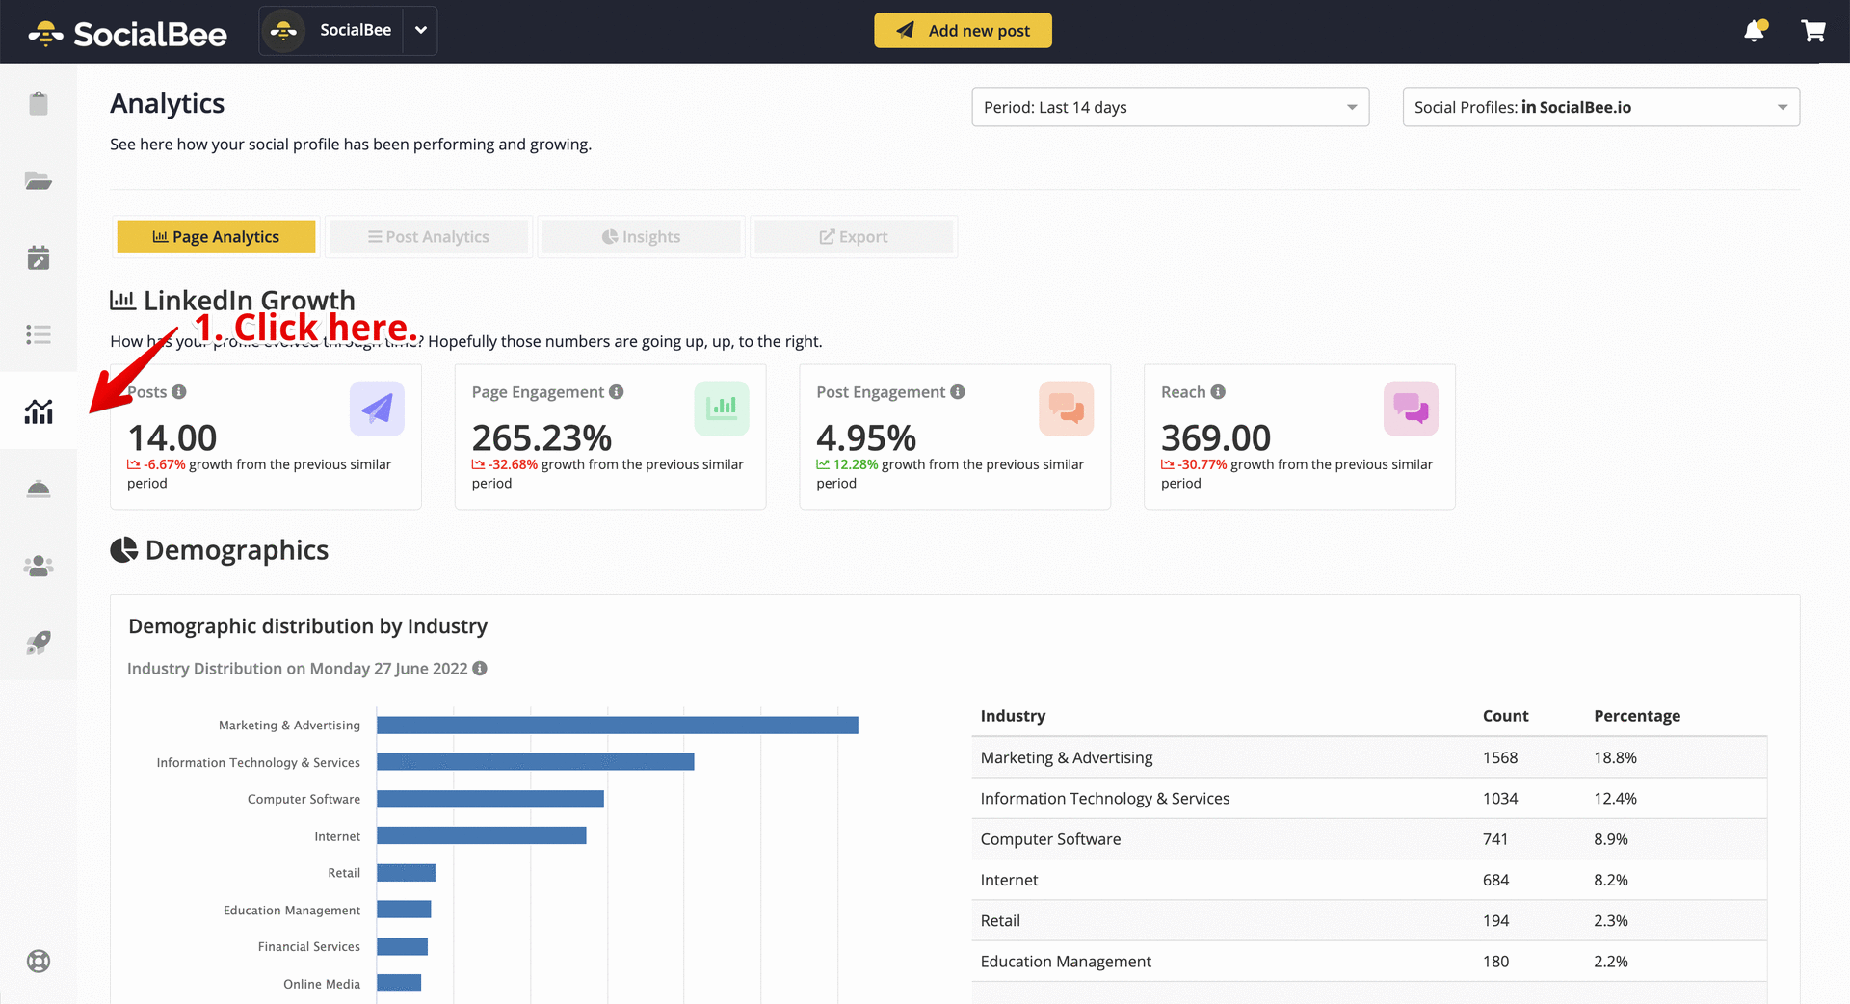Click the Industry column header
1850x1004 pixels.
(x=1013, y=716)
